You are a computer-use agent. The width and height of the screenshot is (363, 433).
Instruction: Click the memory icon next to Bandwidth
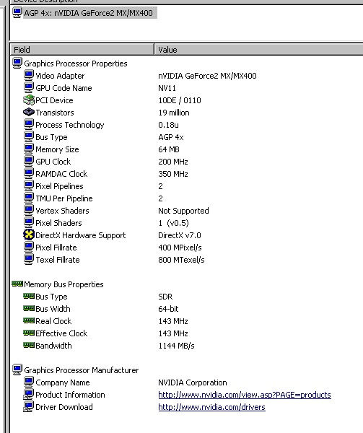[29, 345]
